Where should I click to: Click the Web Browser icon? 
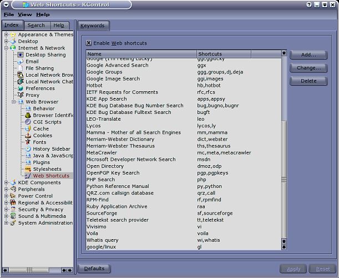pos(21,102)
